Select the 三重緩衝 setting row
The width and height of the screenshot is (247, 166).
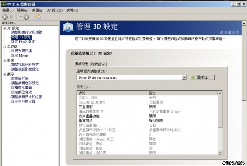[147, 107]
